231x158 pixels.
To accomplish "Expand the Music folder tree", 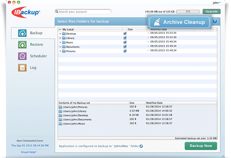I will 60,43.
